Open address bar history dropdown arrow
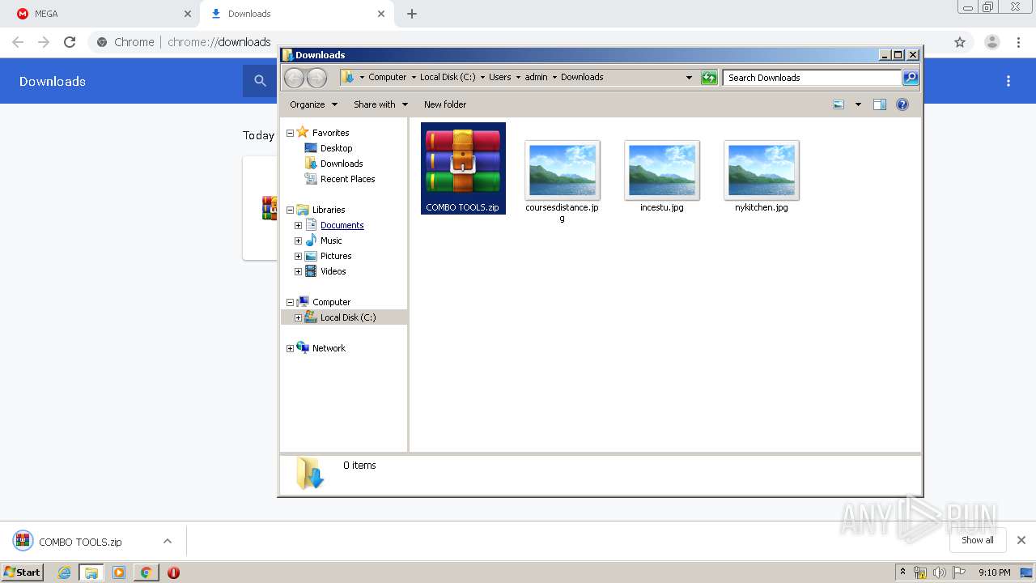Viewport: 1036px width, 583px height. (689, 78)
